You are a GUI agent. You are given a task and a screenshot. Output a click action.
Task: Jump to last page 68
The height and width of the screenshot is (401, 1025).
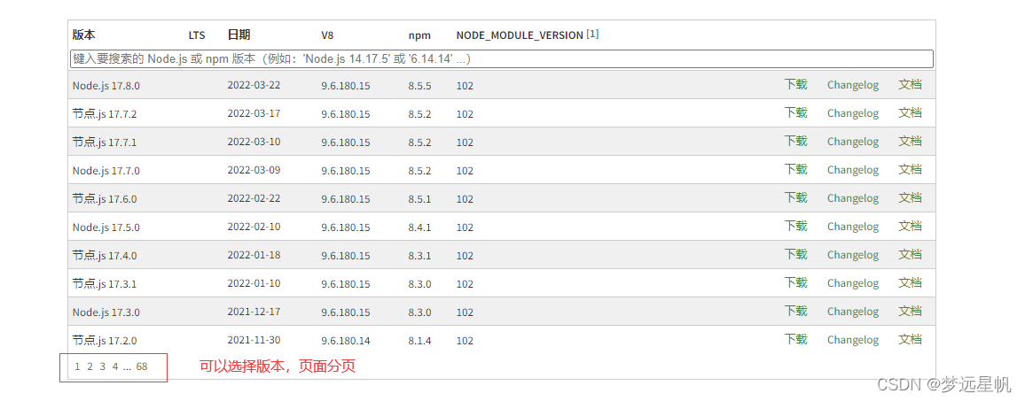pyautogui.click(x=142, y=366)
